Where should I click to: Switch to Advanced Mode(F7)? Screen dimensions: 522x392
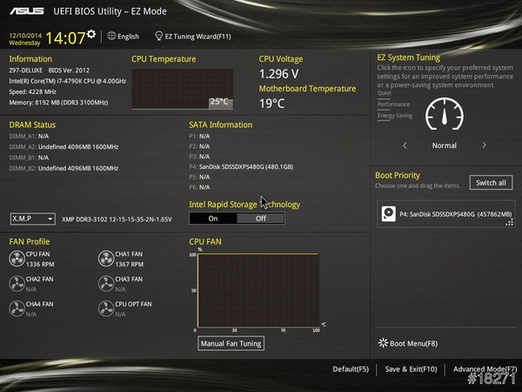point(485,369)
